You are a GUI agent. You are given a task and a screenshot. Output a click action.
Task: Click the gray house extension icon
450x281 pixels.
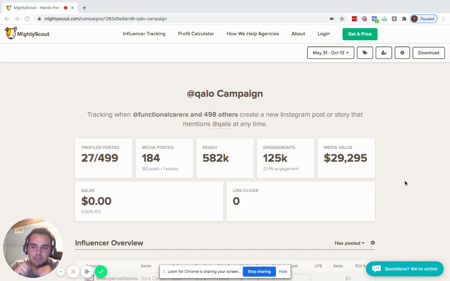(394, 19)
